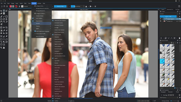
Task: Select the Ellipse shape tool
Action: click(x=1, y=19)
